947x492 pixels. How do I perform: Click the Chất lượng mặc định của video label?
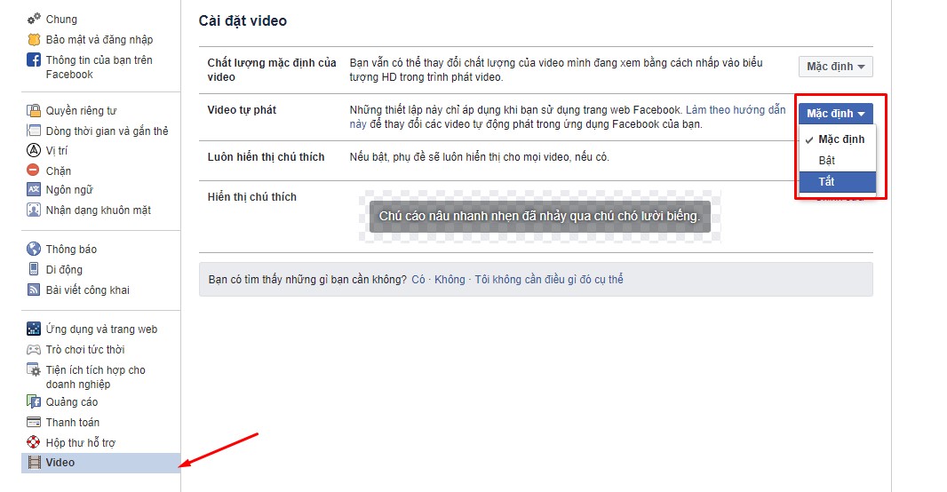tap(272, 70)
